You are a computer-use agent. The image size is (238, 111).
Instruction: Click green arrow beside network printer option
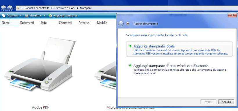click(x=130, y=65)
